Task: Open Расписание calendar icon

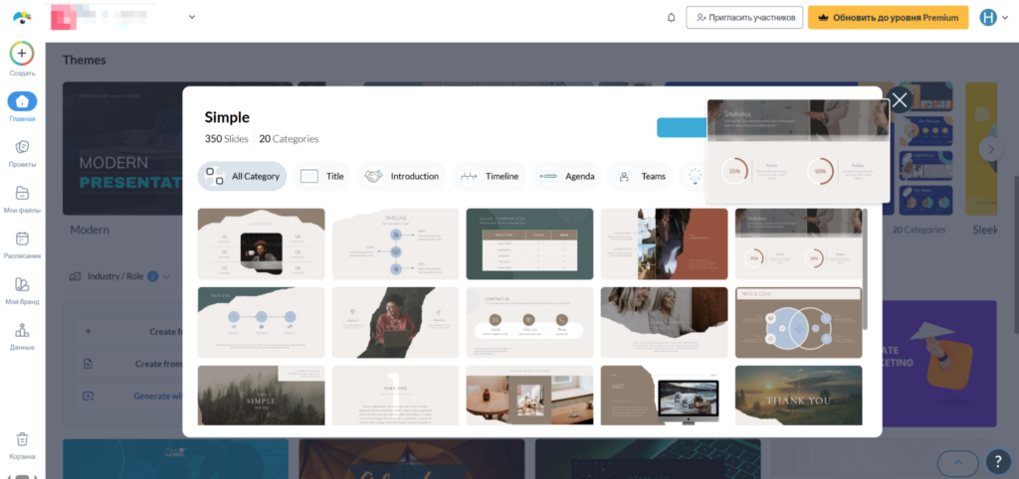Action: point(22,239)
